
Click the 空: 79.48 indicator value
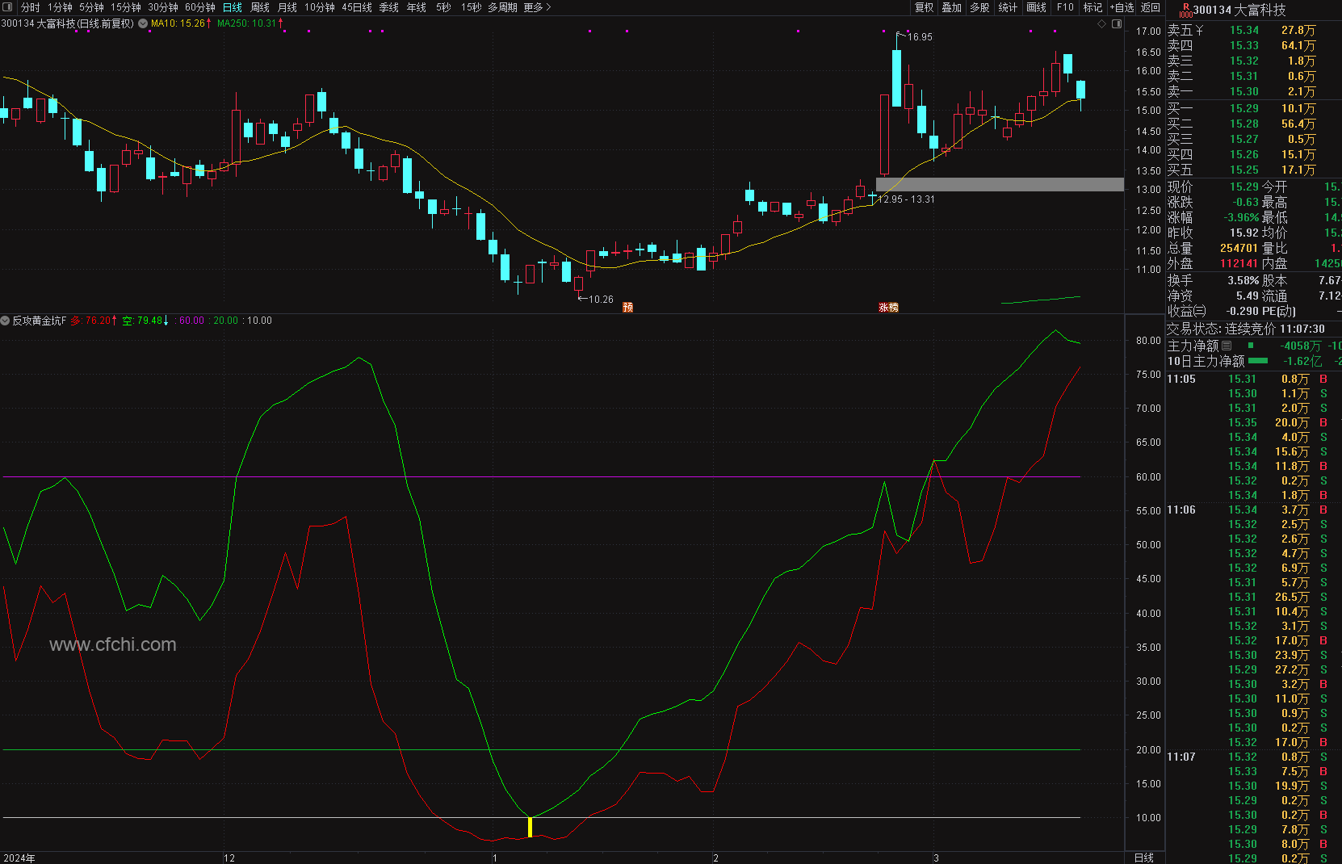(146, 321)
